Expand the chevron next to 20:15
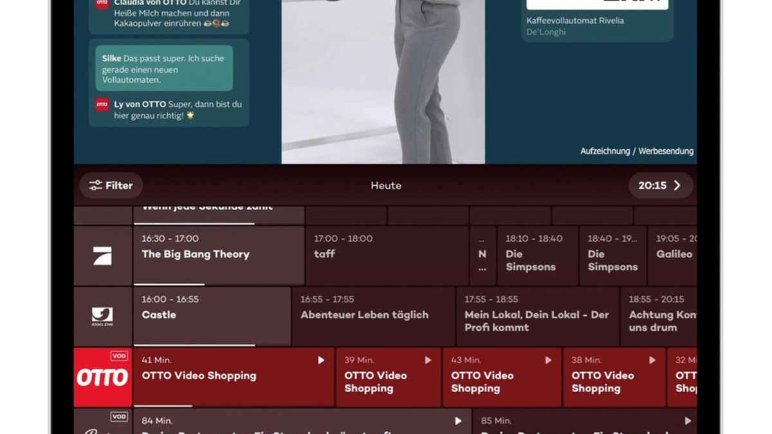This screenshot has height=434, width=772. (x=677, y=185)
